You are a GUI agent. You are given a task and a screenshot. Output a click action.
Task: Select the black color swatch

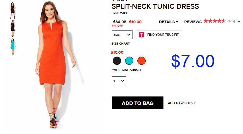pyautogui.click(x=117, y=61)
